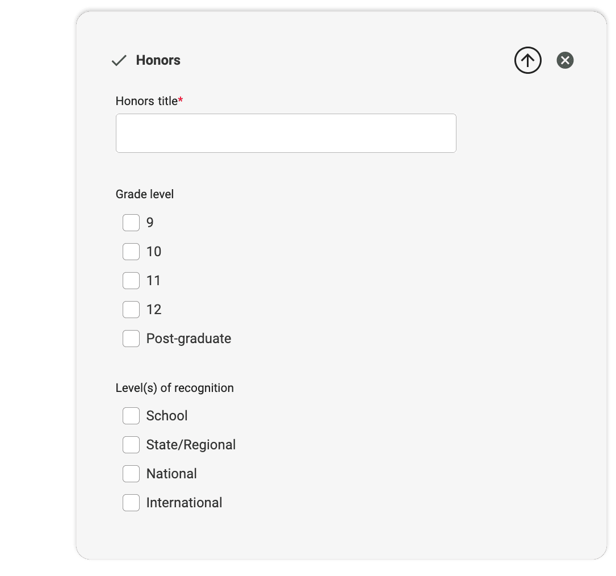616x576 pixels.
Task: Remove the Honors entry with X icon
Action: [565, 60]
